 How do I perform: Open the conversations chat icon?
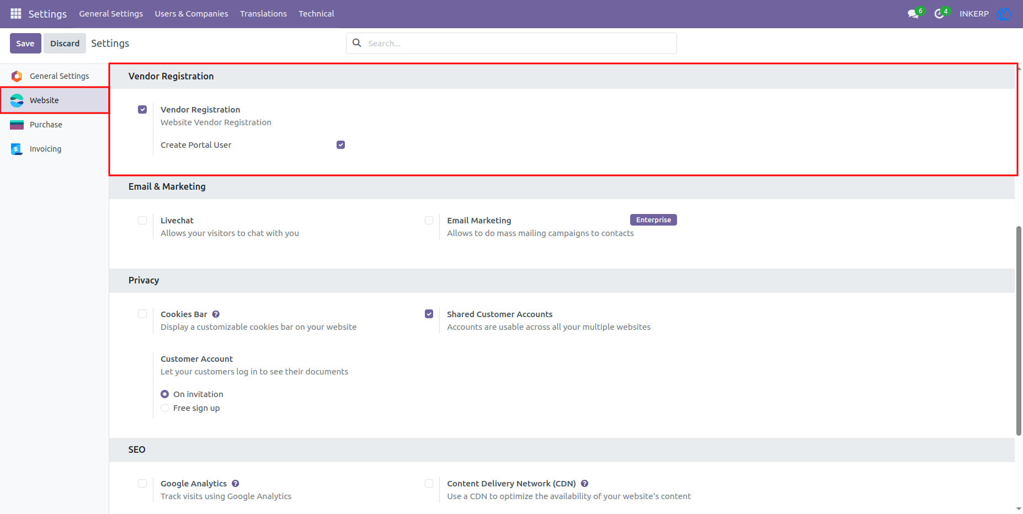tap(913, 14)
